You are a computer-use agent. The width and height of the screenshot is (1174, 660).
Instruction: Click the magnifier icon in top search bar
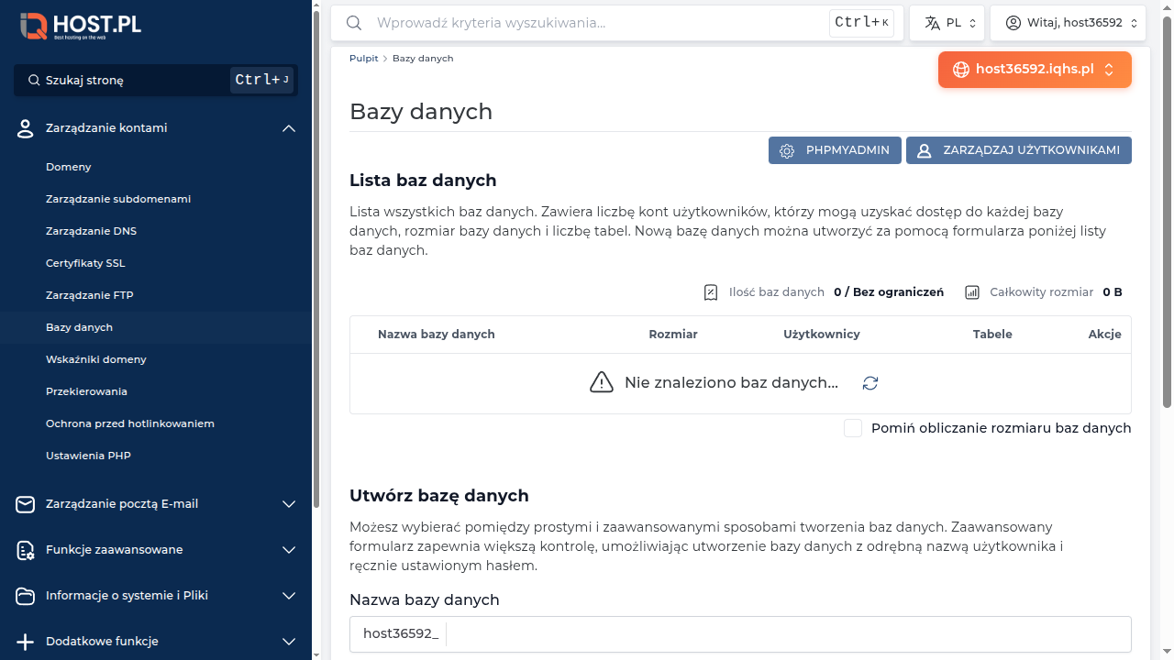coord(354,23)
